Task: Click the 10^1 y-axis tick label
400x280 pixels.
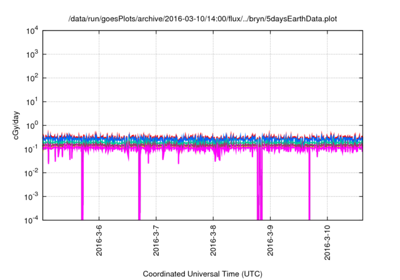Action: tap(32, 102)
